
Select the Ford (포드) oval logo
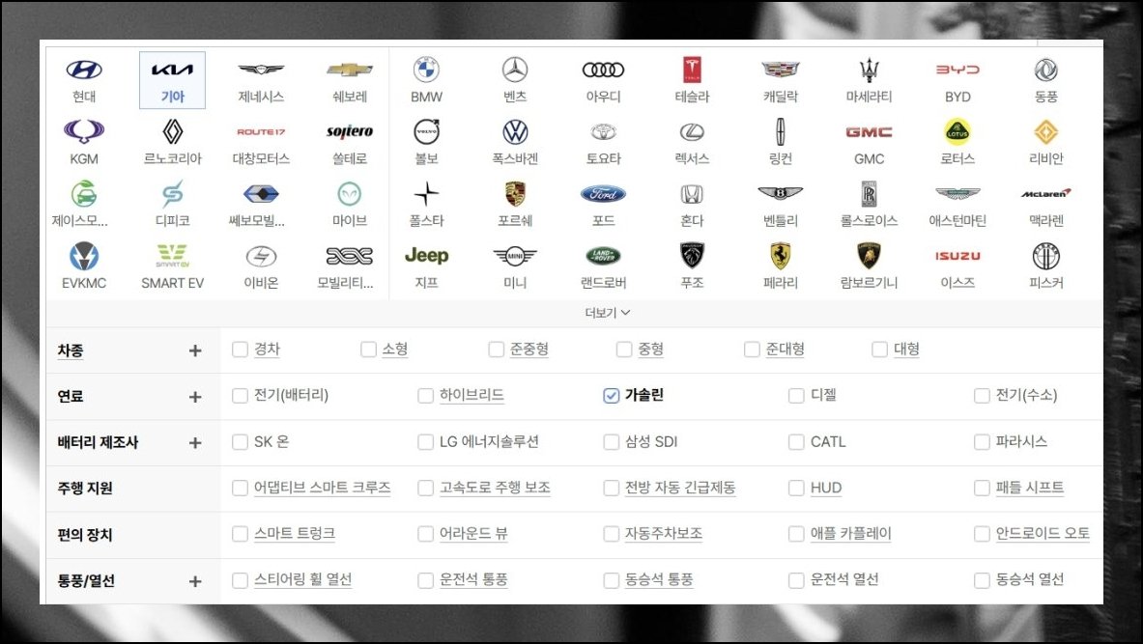point(604,194)
